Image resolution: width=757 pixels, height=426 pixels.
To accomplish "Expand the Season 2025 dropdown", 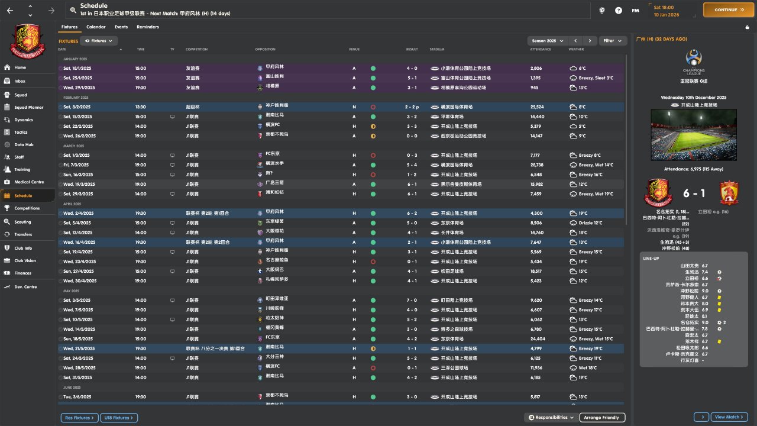I will pyautogui.click(x=547, y=41).
